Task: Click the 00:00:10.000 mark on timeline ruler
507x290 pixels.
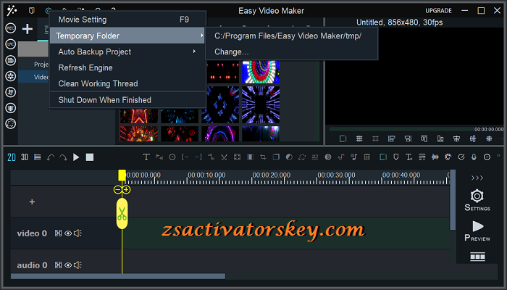Action: point(206,175)
